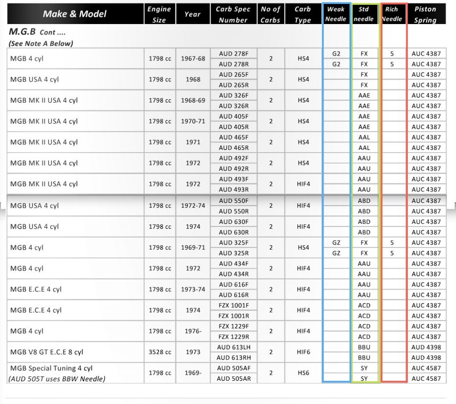Image resolution: width=456 pixels, height=404 pixels.
Task: Click the 1976- year cell
Action: click(x=193, y=331)
